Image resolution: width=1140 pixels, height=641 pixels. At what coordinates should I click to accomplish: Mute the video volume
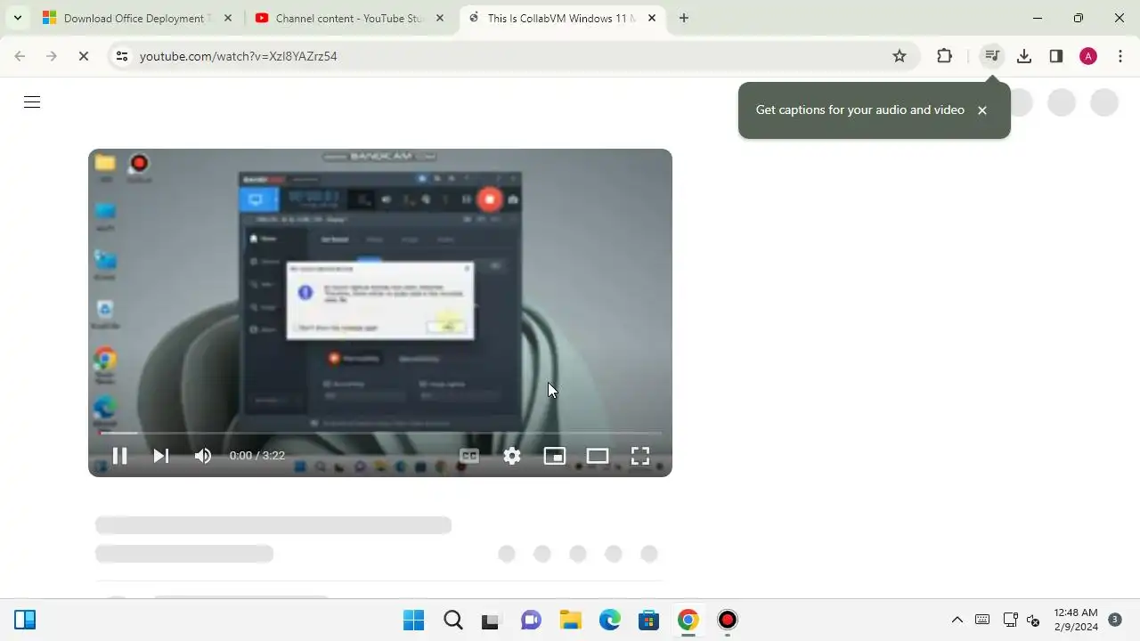click(203, 456)
